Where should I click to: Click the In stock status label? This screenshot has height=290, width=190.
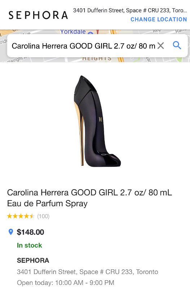[x=30, y=245]
